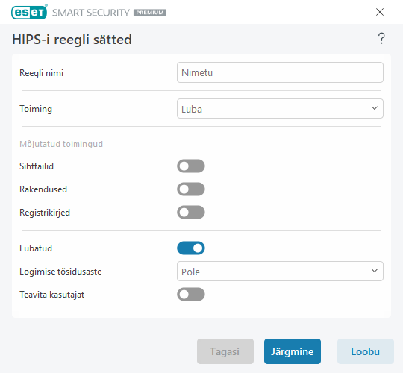Turn on the Rakendused switch
This screenshot has width=403, height=373.
[191, 189]
